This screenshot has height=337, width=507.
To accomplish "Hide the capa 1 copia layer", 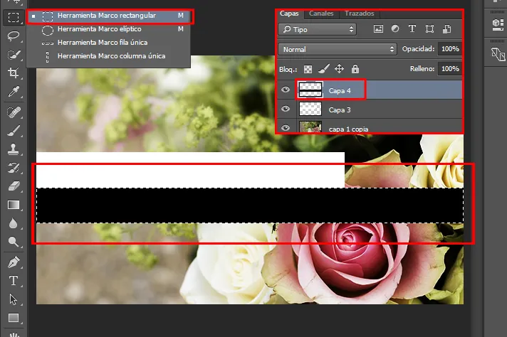I will coord(285,128).
